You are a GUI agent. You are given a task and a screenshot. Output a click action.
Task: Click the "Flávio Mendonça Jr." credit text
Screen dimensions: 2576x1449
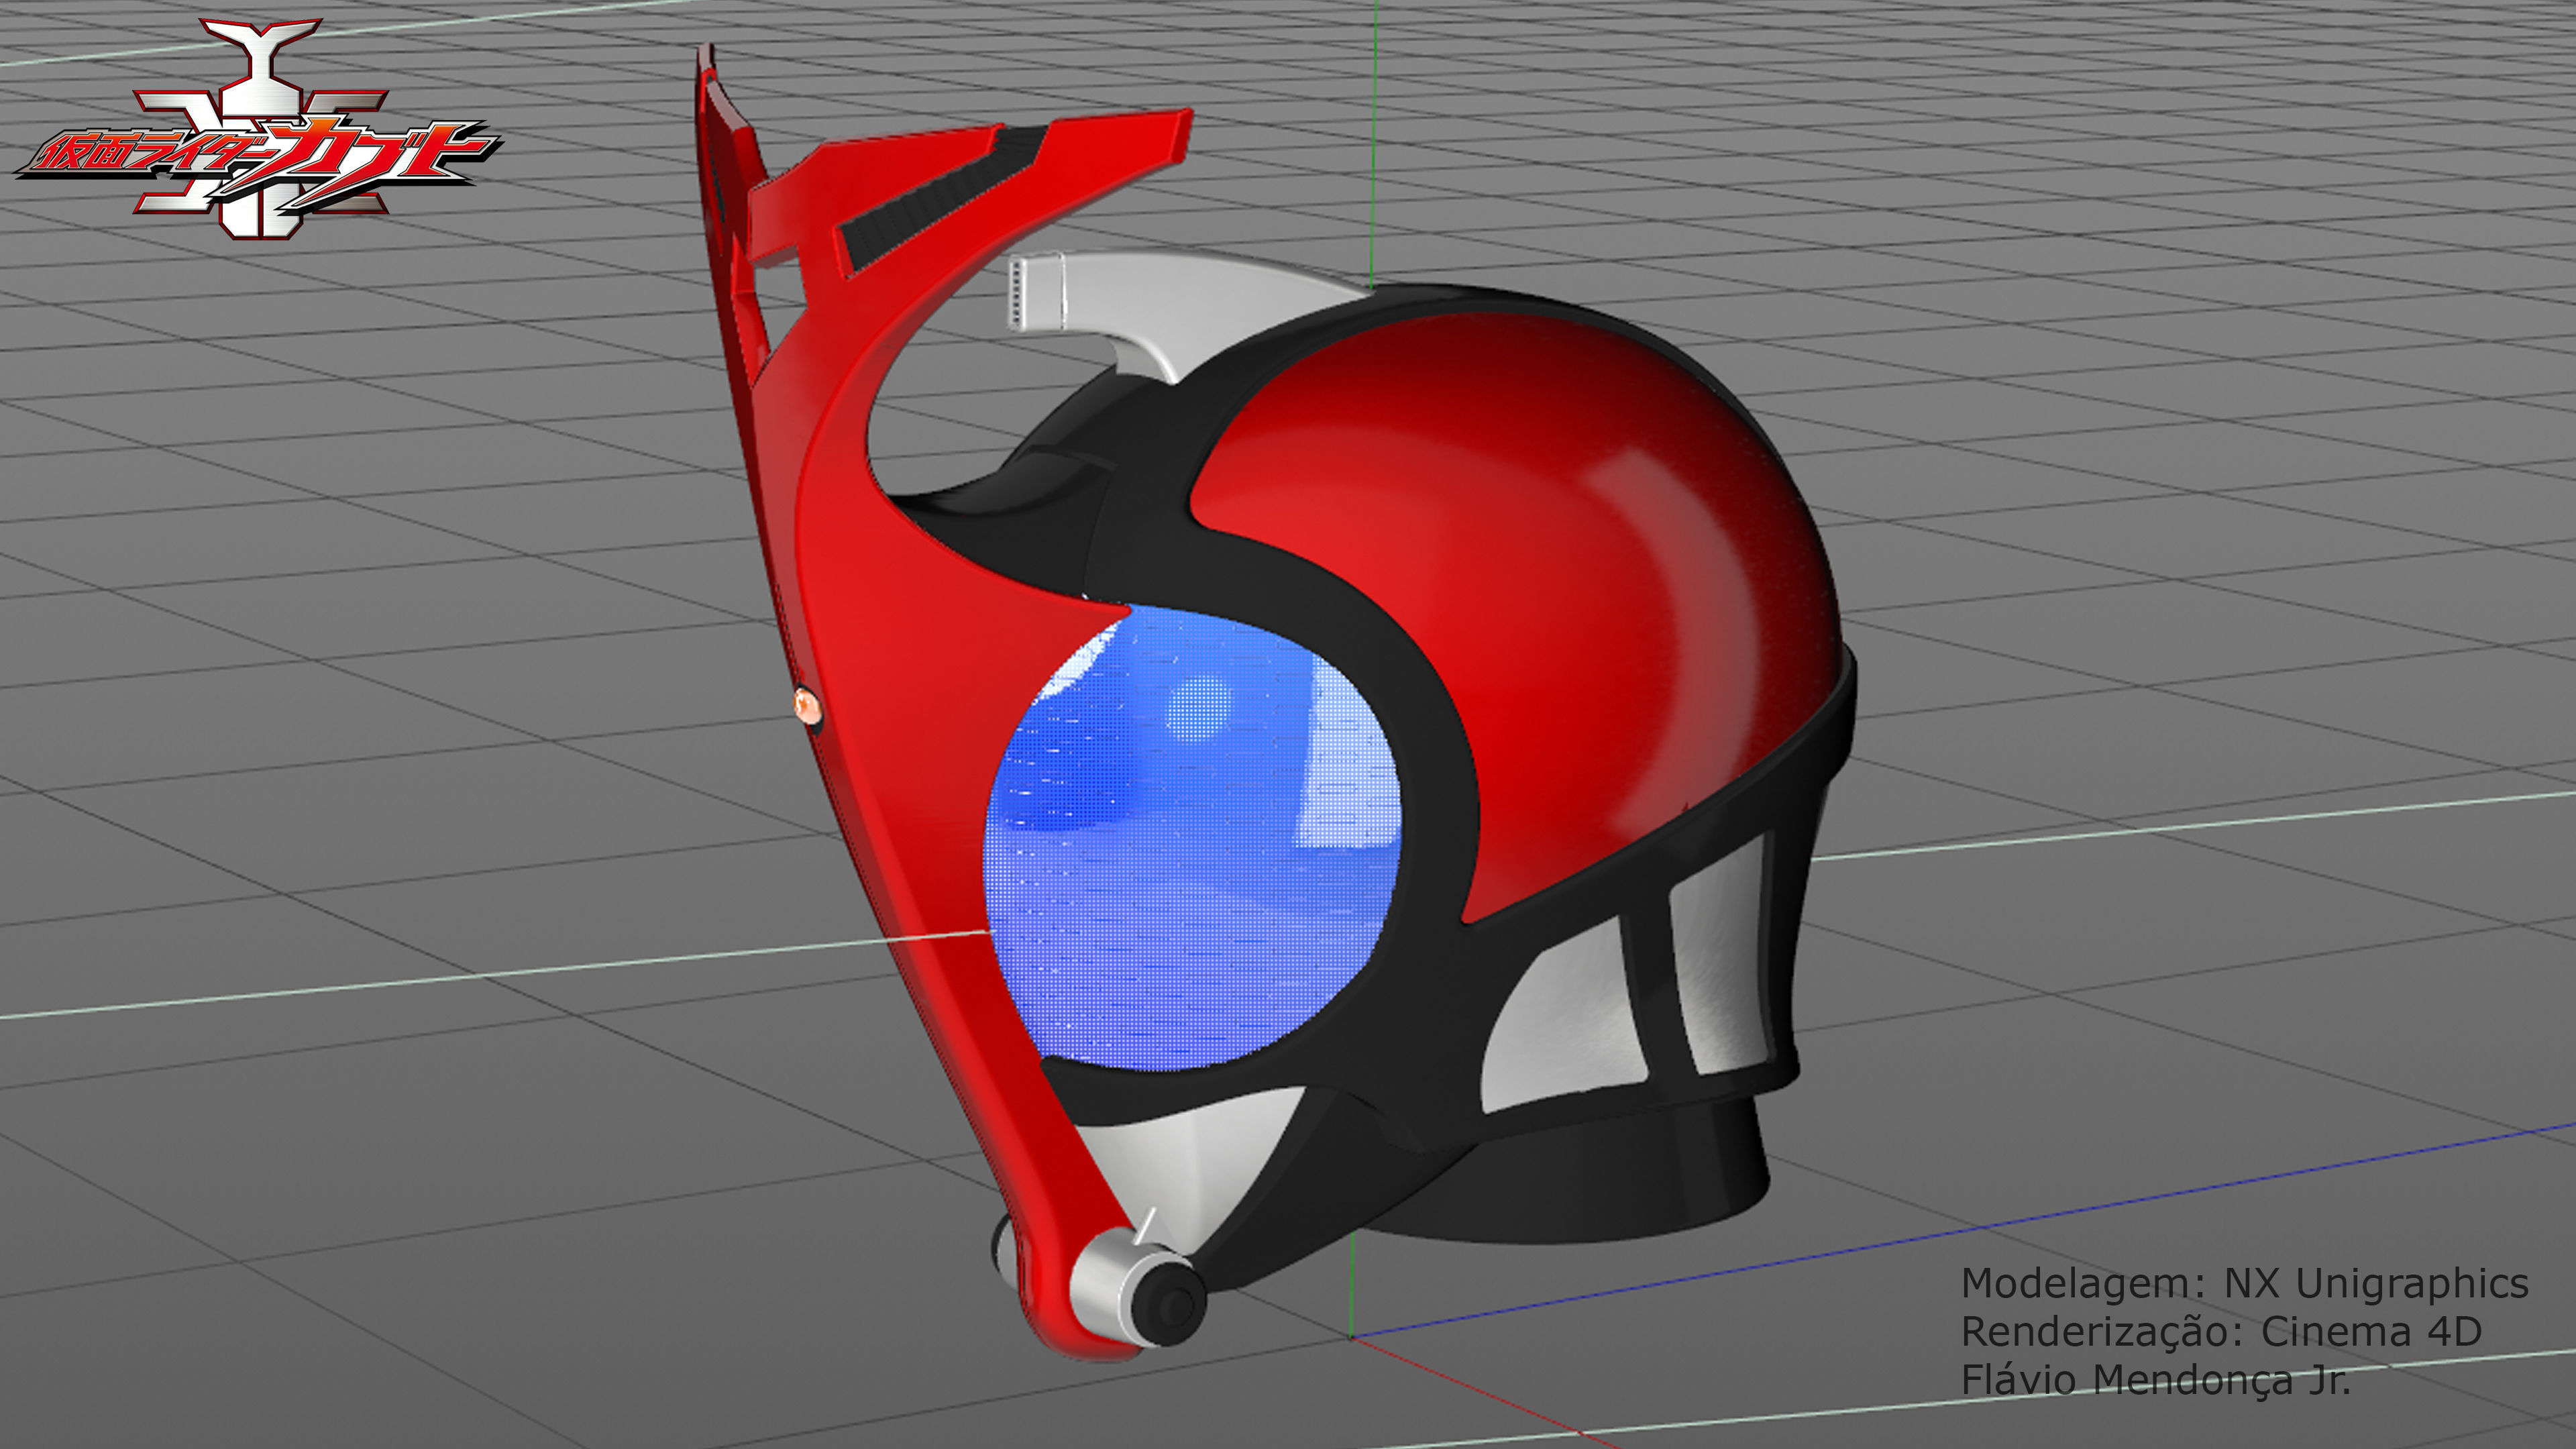tap(2155, 1380)
